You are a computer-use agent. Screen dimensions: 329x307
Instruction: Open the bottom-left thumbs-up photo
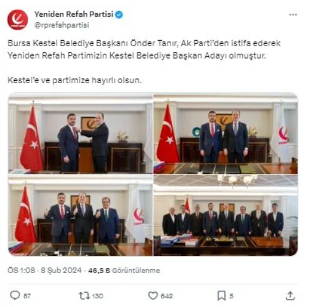click(80, 215)
